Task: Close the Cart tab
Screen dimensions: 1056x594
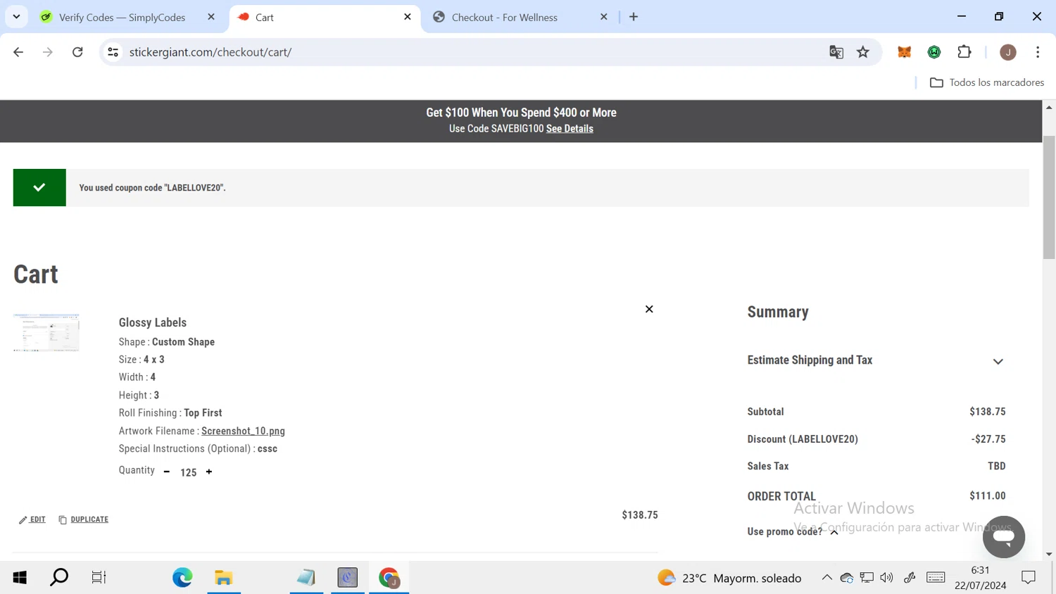Action: (x=408, y=17)
